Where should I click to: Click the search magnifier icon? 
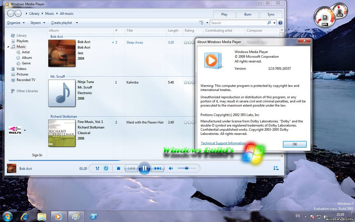[269, 23]
